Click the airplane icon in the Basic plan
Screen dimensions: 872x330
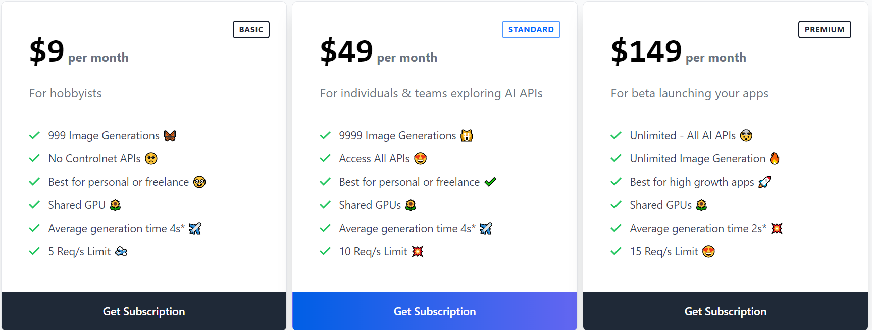click(x=195, y=229)
